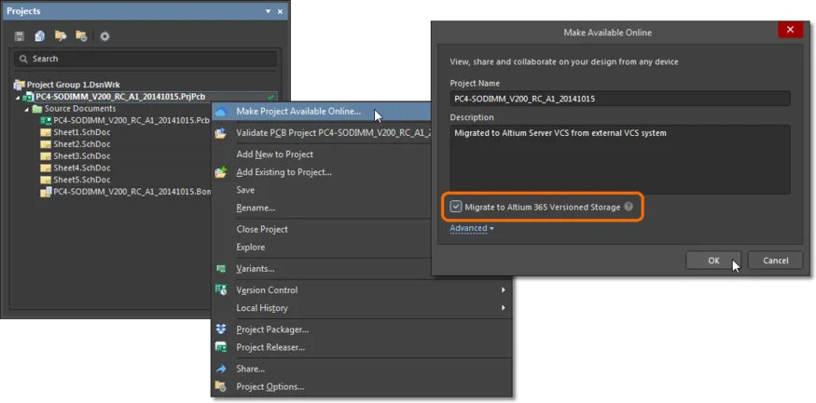The width and height of the screenshot is (816, 403).
Task: Select Sheet4.SchDoc in the tree
Action: pos(82,168)
